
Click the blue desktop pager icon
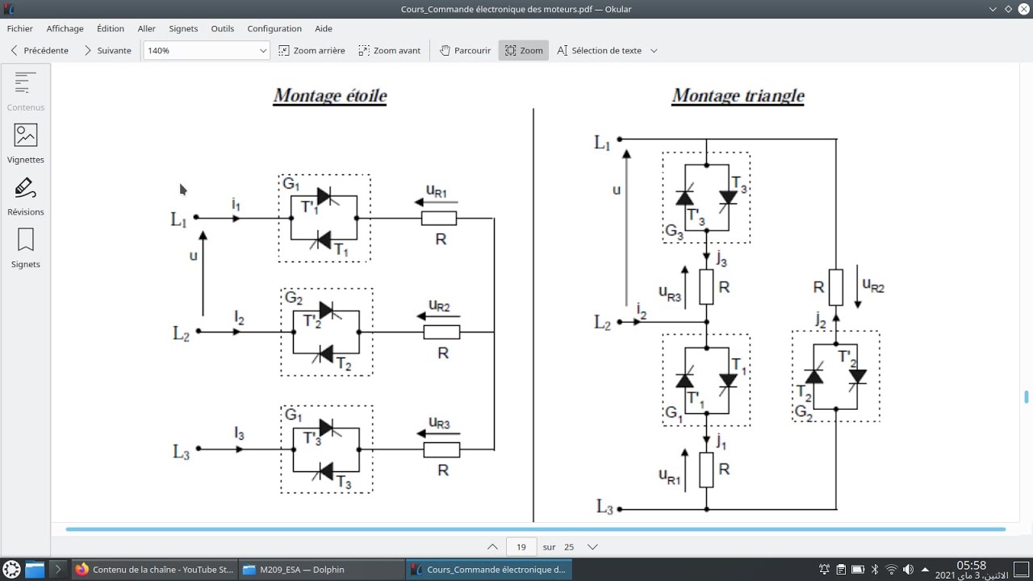[35, 569]
